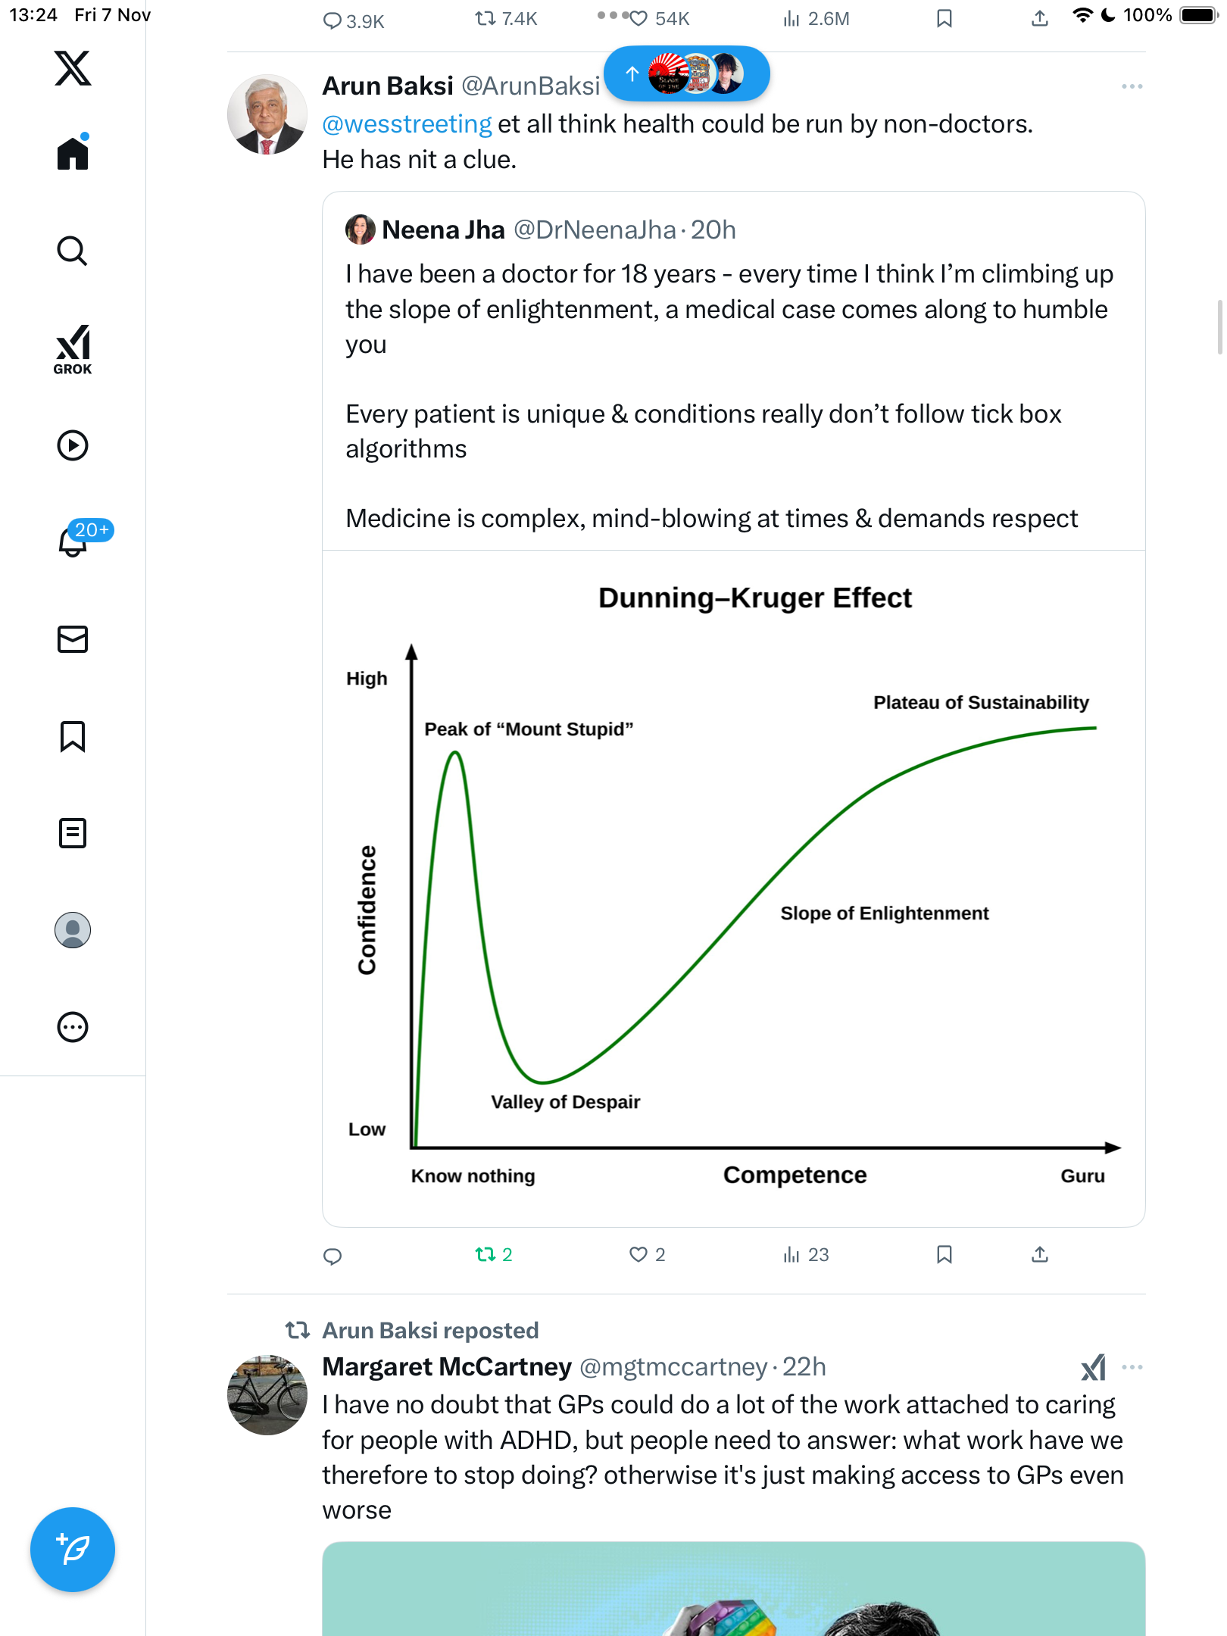Open Notifications bell with 20+ badge
The width and height of the screenshot is (1227, 1636).
[x=73, y=541]
